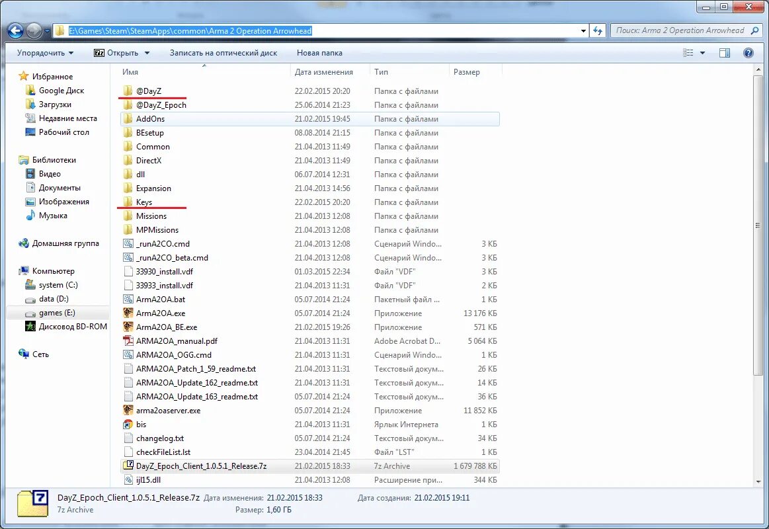
Task: Select the Keys folder icon
Action: click(x=128, y=202)
